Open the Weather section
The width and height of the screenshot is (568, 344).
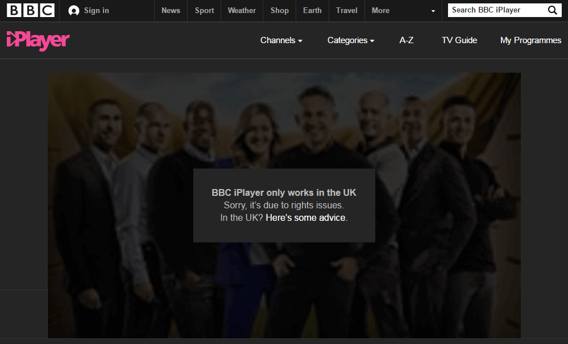pos(242,10)
